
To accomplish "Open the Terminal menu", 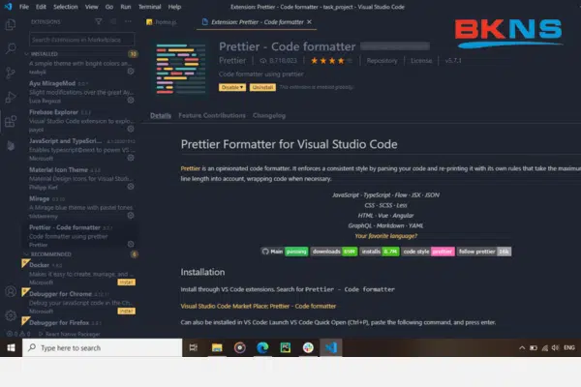I will [x=150, y=7].
